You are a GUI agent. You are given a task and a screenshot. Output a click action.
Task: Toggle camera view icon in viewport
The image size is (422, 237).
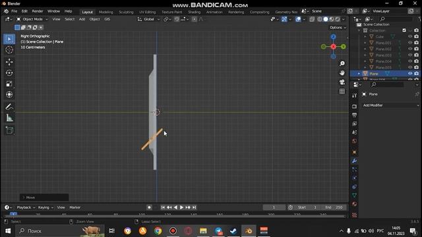(342, 82)
